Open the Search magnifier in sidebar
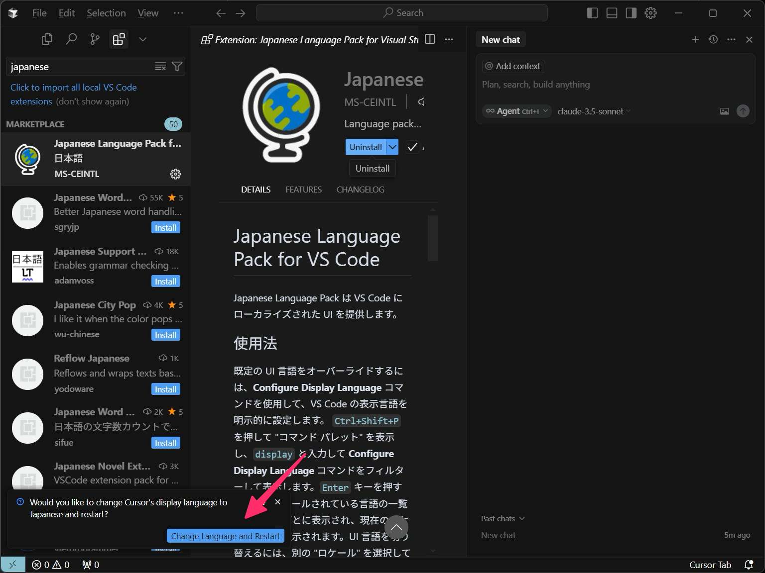Image resolution: width=765 pixels, height=573 pixels. coord(71,39)
